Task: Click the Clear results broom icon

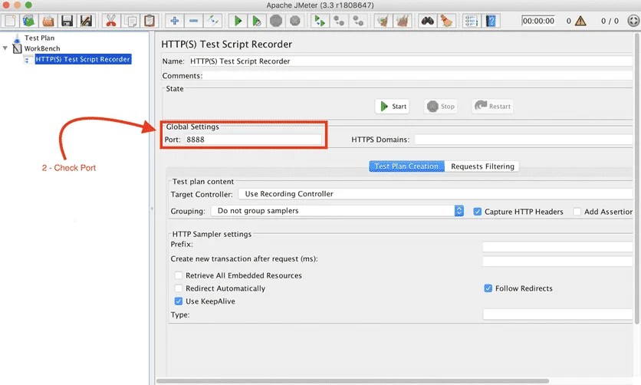Action: click(383, 21)
